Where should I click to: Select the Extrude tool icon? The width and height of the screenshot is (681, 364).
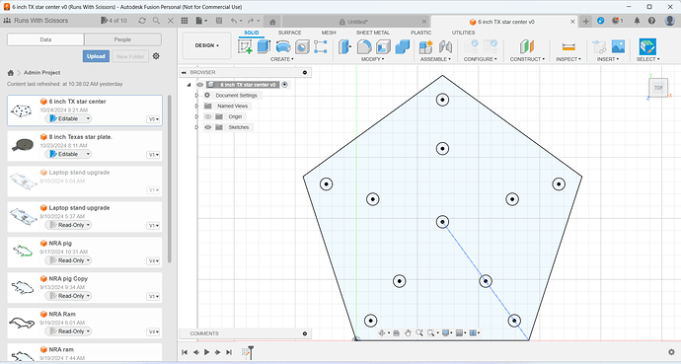264,46
